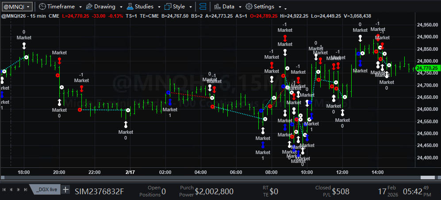Click the Timeframe clock icon
Screen dimensions: 441x200
[42, 7]
